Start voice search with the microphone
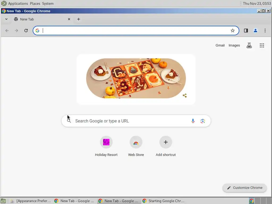 click(193, 121)
